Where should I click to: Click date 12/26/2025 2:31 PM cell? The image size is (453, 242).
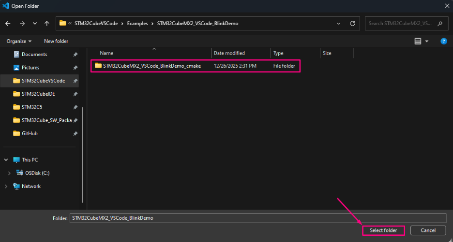pos(235,66)
